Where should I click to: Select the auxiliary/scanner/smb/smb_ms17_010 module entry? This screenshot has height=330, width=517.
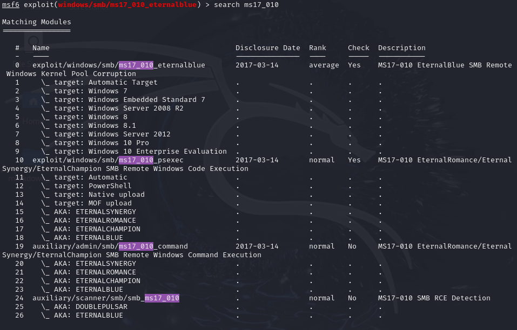pos(105,298)
